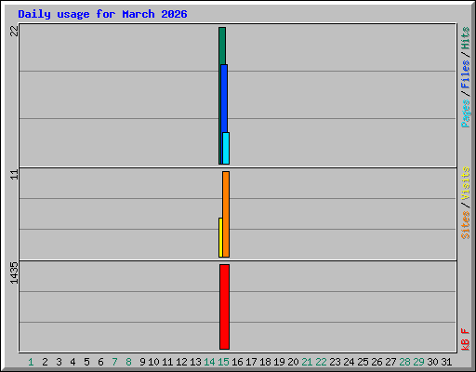Click the cyan Pages bar for day 15
The image size is (476, 372).
[x=226, y=149]
